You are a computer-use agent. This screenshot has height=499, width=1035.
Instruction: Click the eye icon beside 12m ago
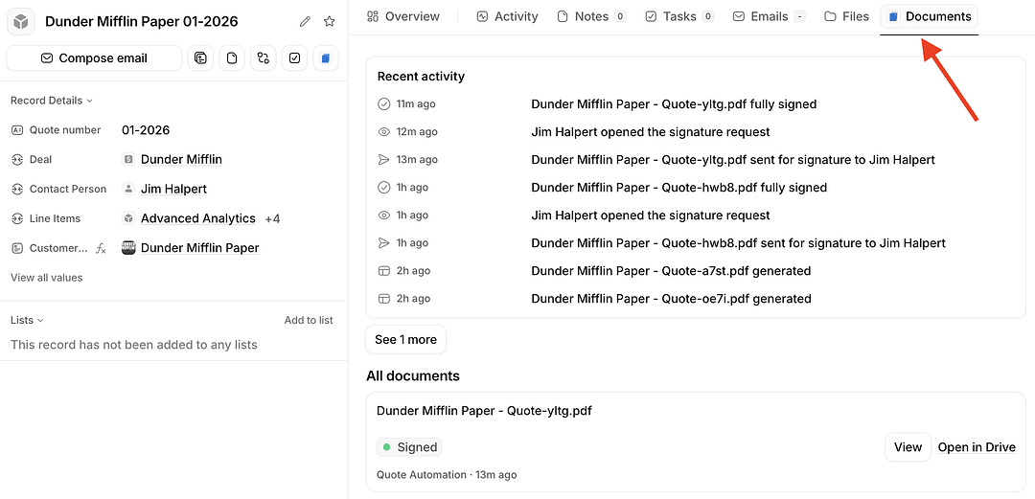coord(383,132)
